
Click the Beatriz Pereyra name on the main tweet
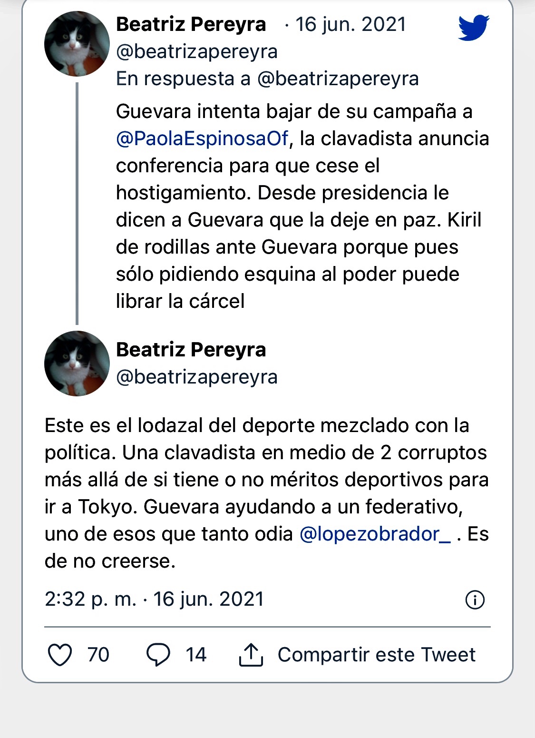191,350
